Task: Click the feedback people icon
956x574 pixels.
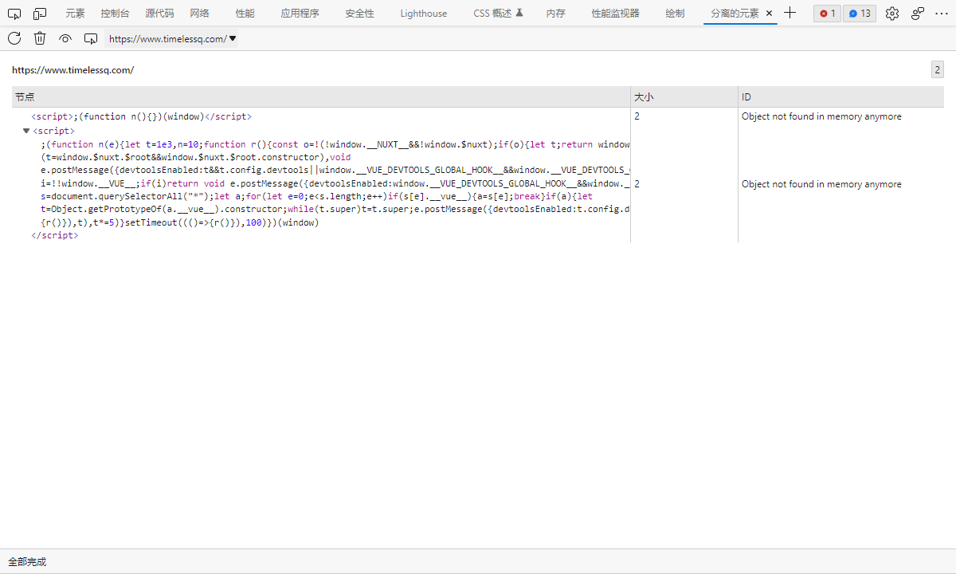Action: [918, 14]
